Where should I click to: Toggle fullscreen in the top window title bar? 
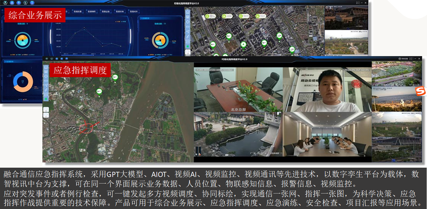click(357, 2)
